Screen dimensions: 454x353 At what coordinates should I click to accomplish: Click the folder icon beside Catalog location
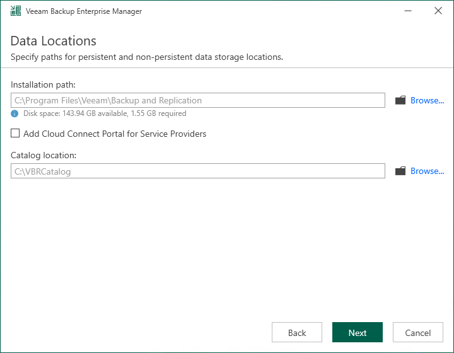point(400,171)
